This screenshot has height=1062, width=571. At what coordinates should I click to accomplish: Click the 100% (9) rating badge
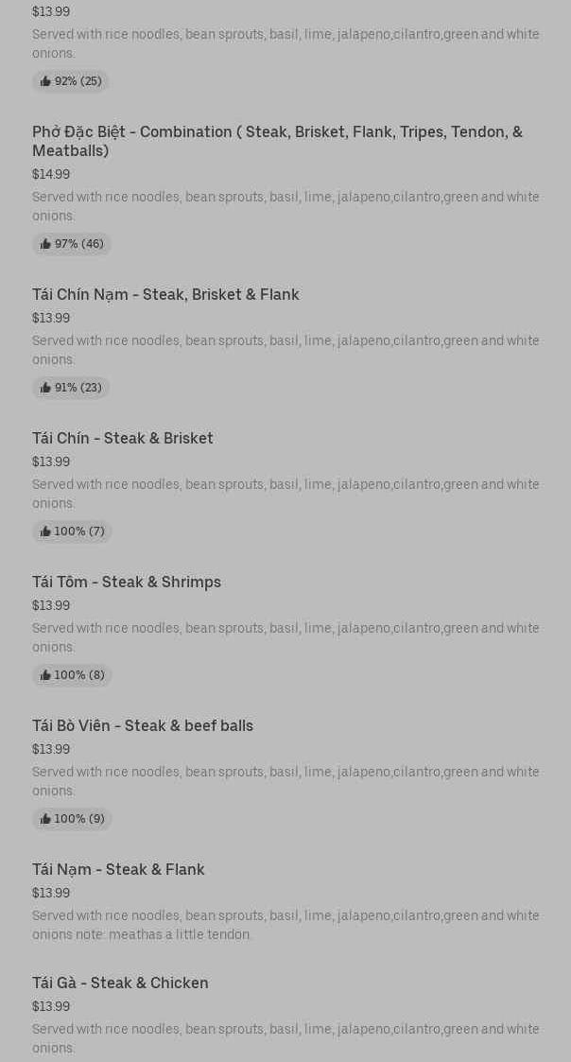(x=72, y=819)
